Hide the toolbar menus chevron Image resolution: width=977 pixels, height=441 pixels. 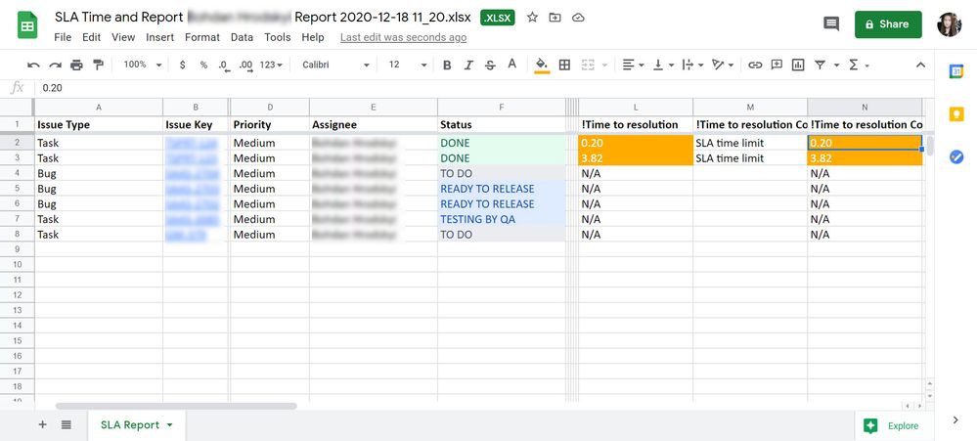pyautogui.click(x=920, y=65)
